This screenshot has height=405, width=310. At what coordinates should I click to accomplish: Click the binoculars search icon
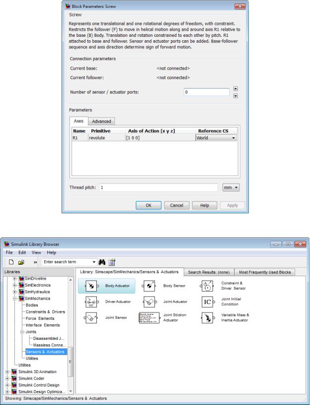click(x=102, y=262)
